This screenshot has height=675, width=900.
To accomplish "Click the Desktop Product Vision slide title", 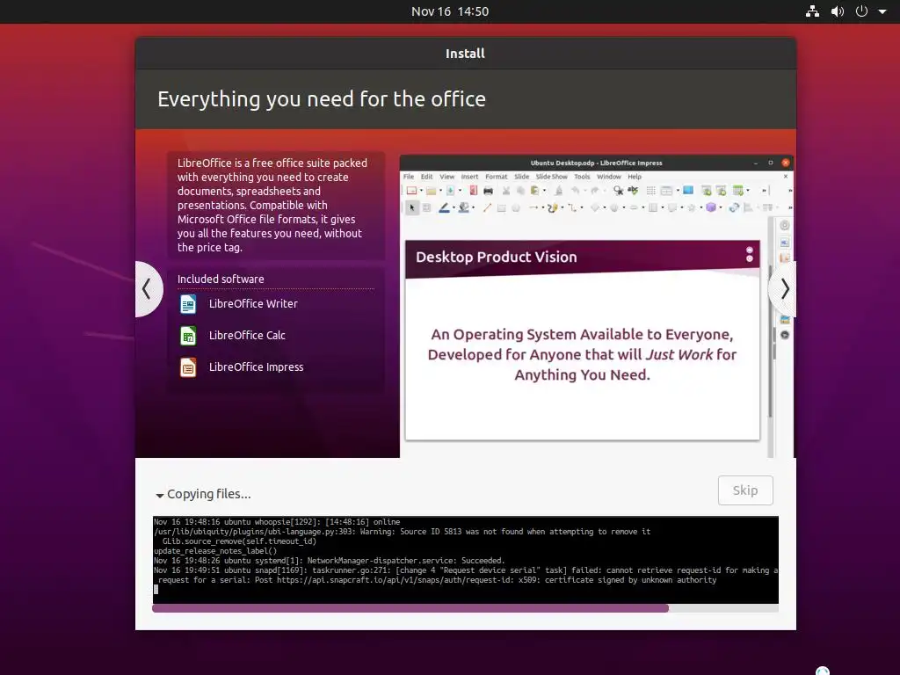I will click(x=496, y=258).
